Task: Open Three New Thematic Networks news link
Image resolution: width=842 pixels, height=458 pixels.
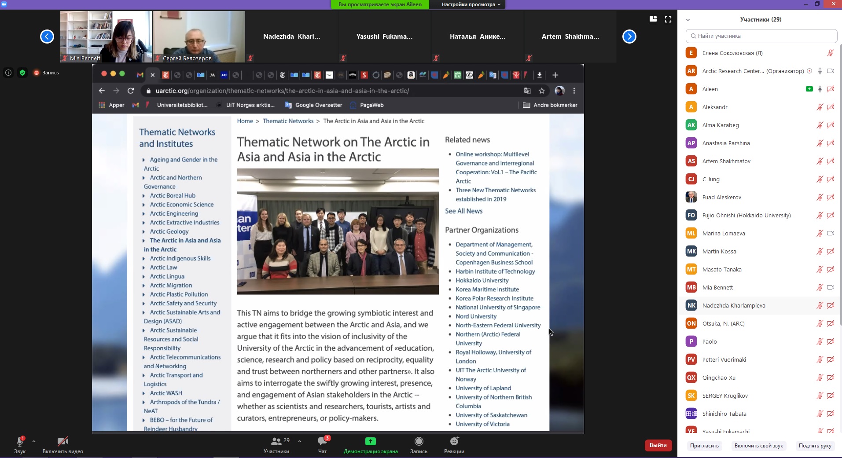Action: (x=496, y=194)
